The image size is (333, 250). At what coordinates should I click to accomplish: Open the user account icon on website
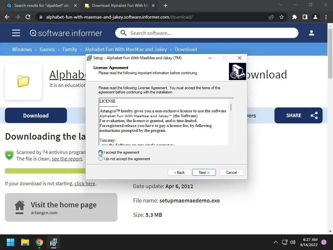311,33
